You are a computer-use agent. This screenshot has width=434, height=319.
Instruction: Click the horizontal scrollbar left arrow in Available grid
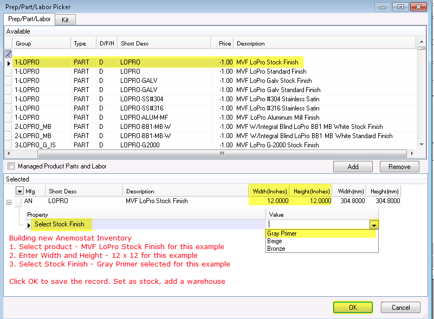click(x=8, y=153)
